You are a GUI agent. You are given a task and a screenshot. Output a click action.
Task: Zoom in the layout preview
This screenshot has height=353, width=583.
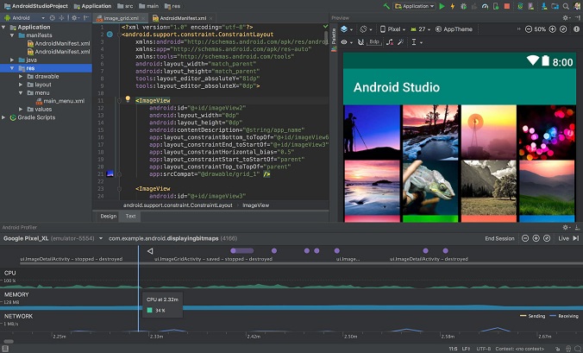pyautogui.click(x=555, y=28)
